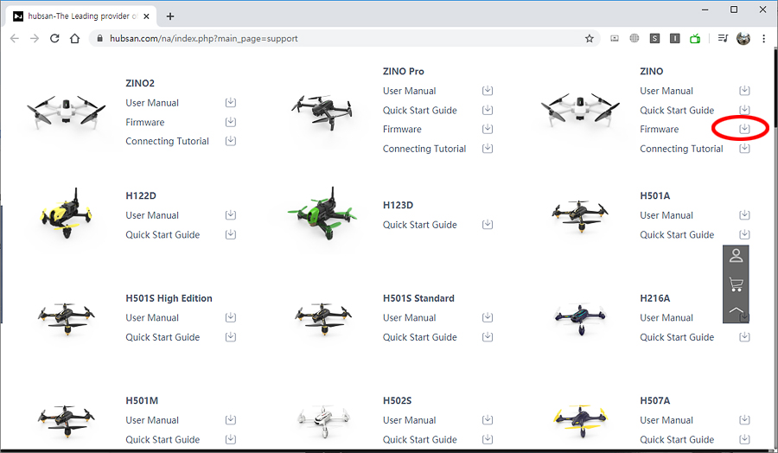
Task: Download H501M User Manual icon
Action: click(231, 420)
